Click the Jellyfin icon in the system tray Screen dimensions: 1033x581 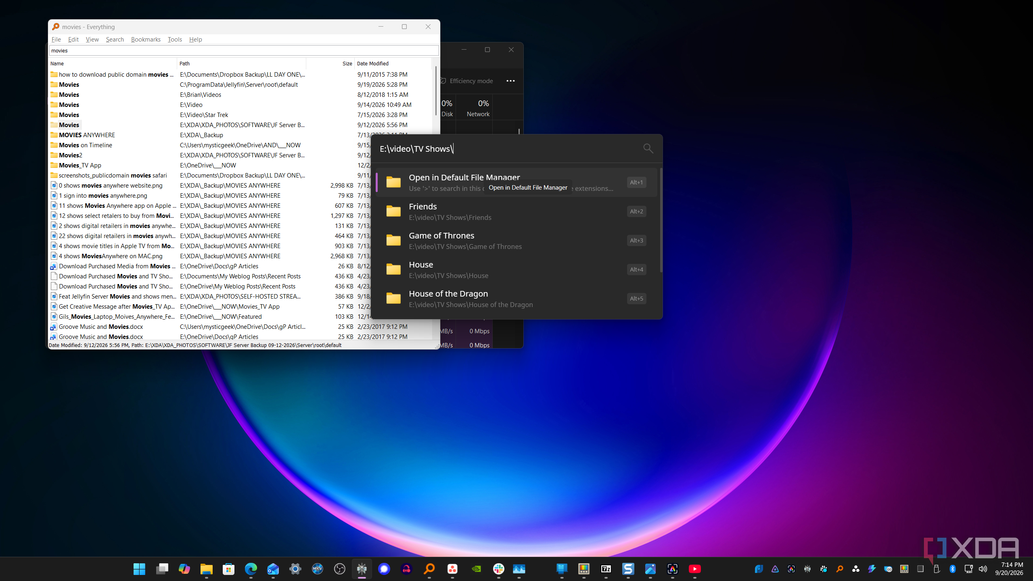775,569
